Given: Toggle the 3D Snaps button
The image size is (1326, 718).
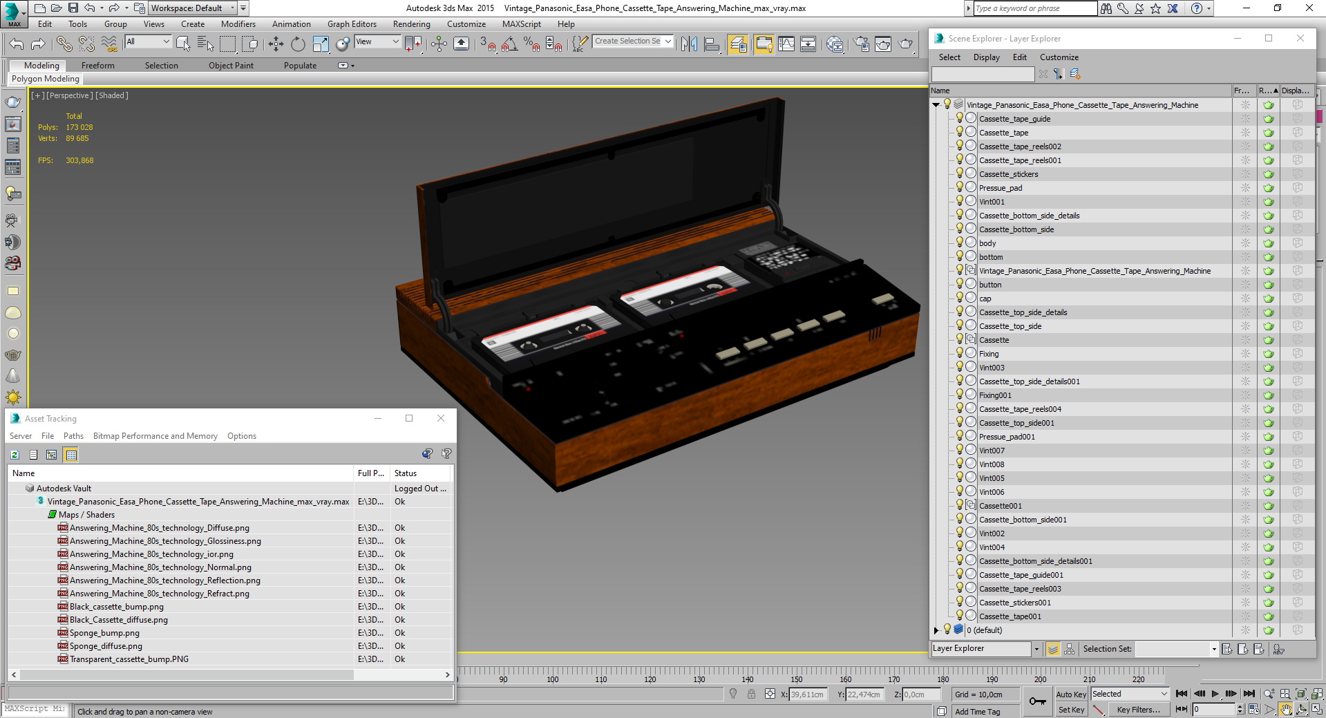Looking at the screenshot, I should click(x=488, y=44).
